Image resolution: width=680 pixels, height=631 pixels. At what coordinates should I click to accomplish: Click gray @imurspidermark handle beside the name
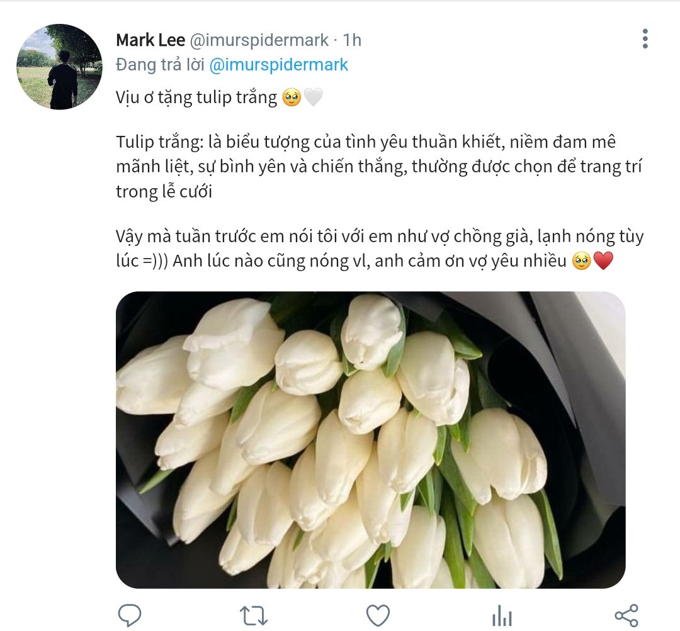coord(259,40)
